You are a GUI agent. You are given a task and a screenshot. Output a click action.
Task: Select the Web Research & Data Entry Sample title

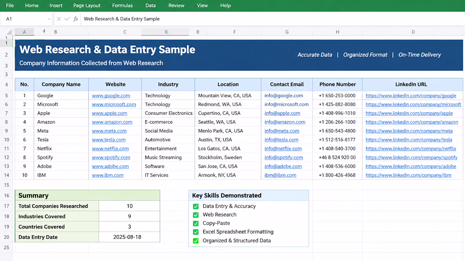click(107, 49)
